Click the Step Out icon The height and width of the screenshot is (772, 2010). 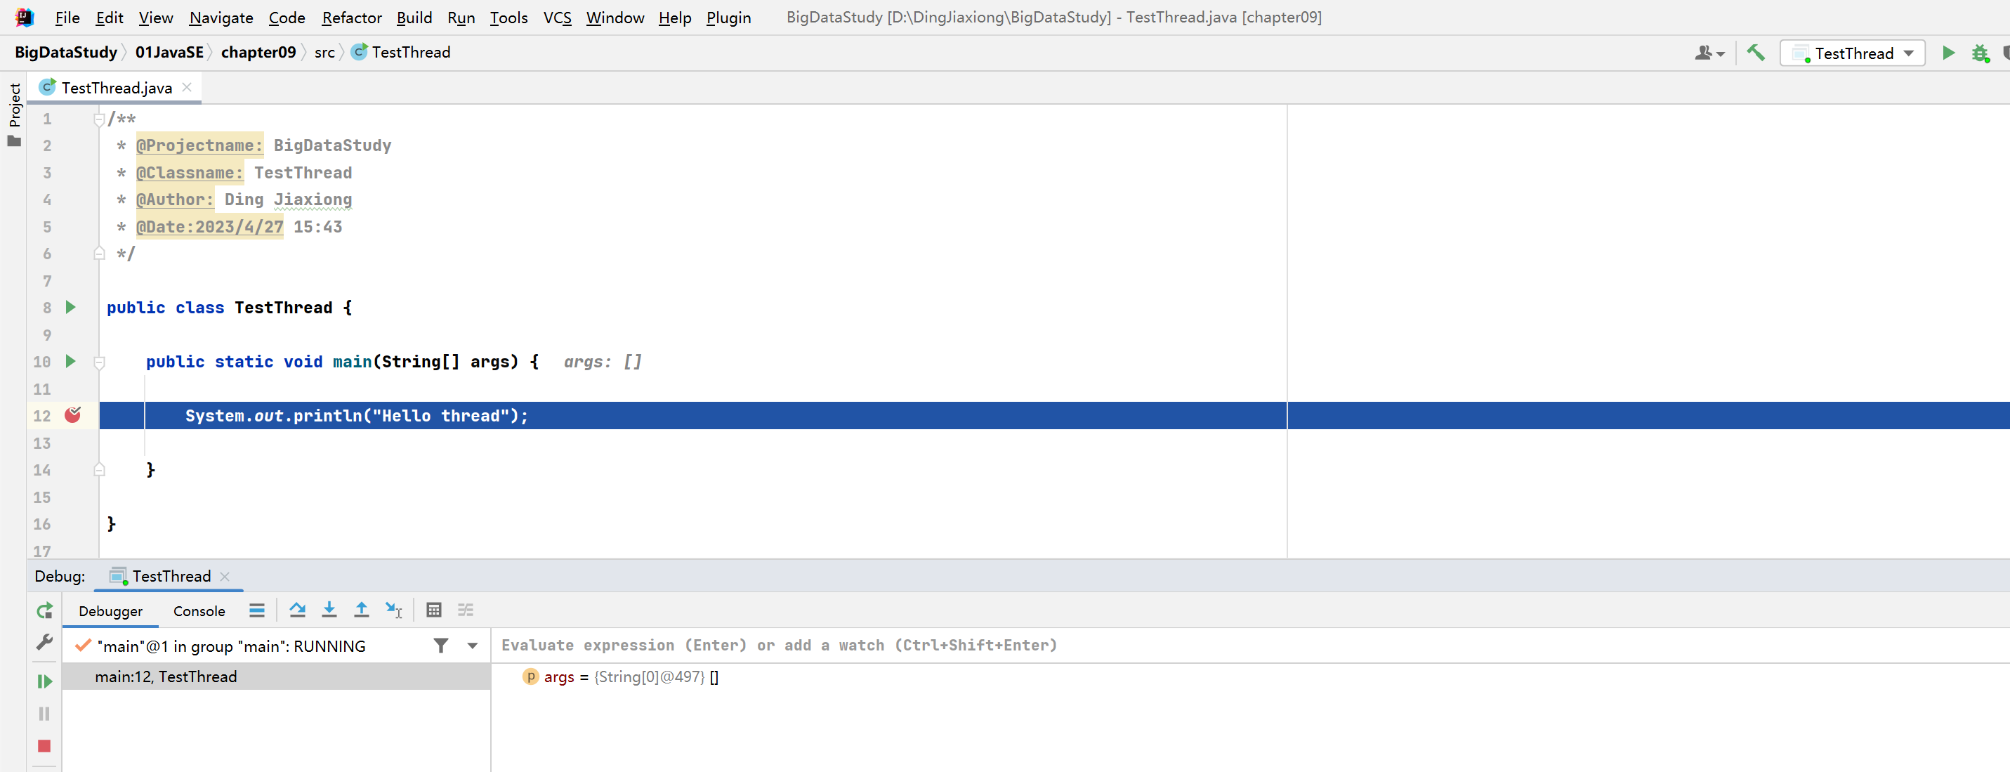point(361,610)
